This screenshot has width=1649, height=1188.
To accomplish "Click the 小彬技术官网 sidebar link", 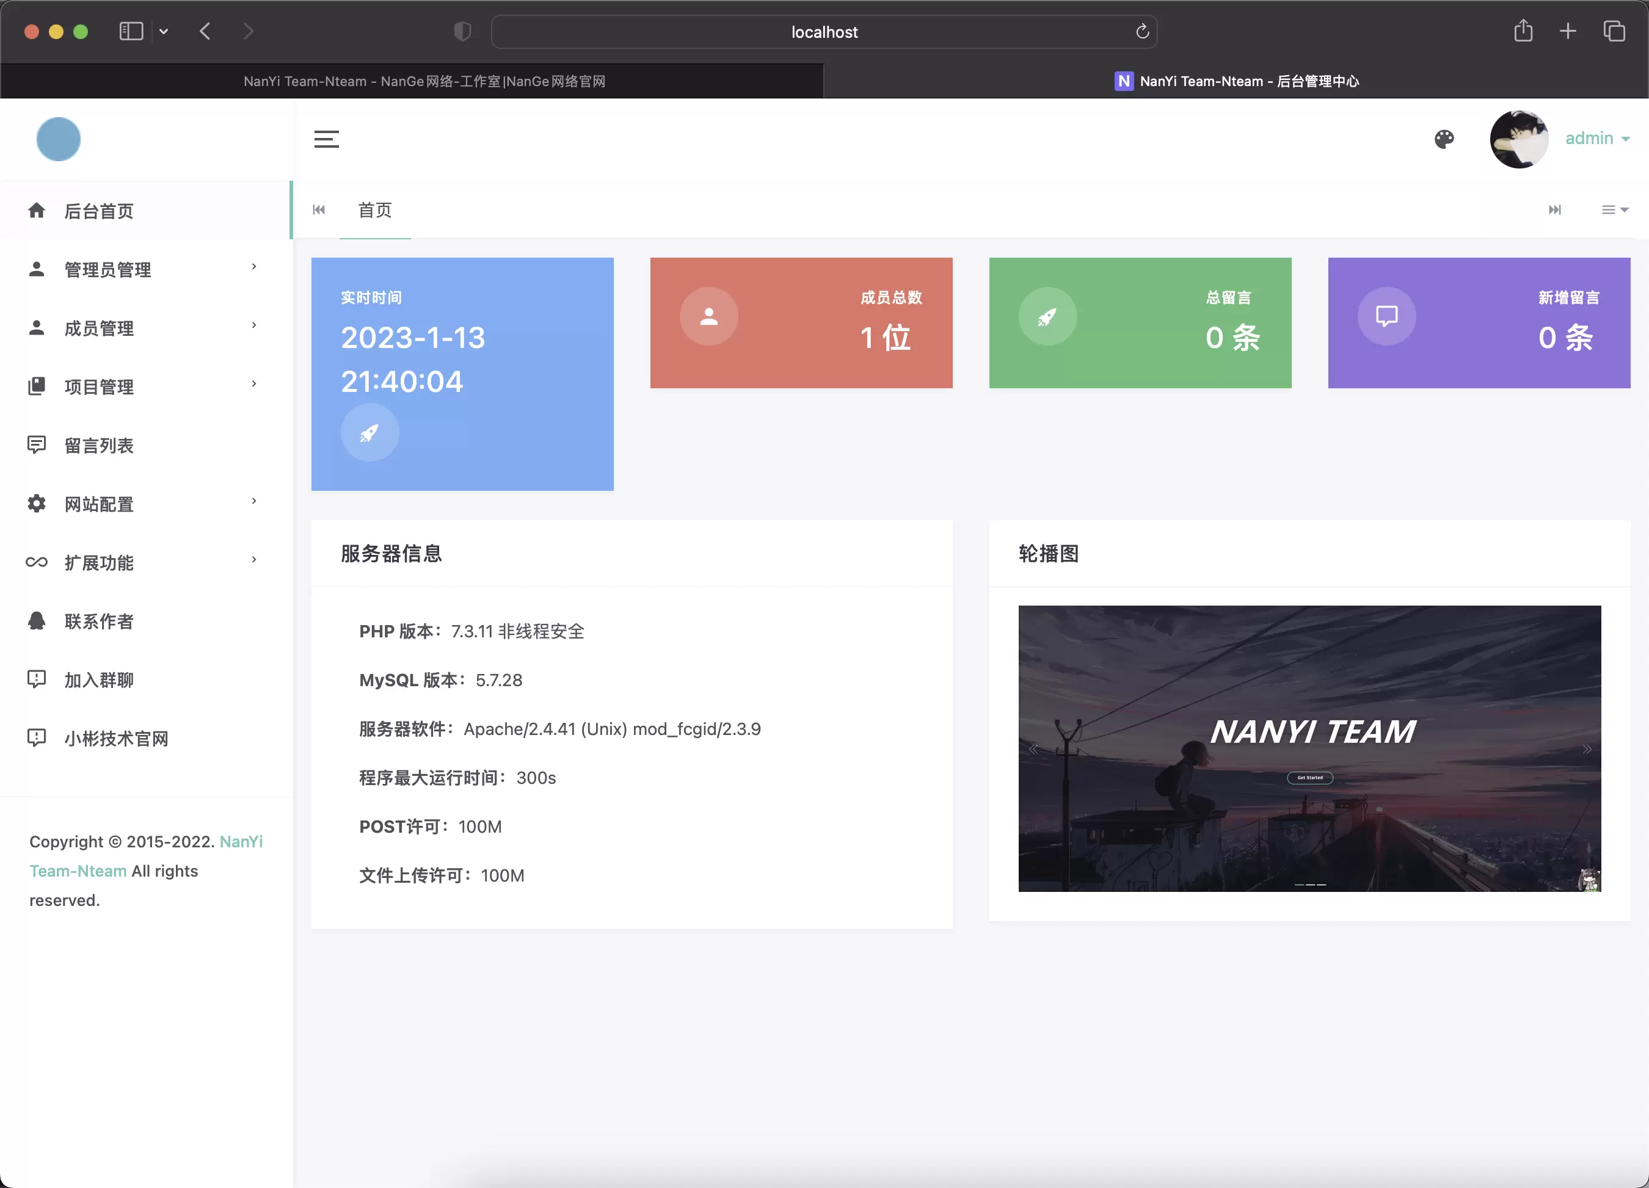I will (x=118, y=737).
